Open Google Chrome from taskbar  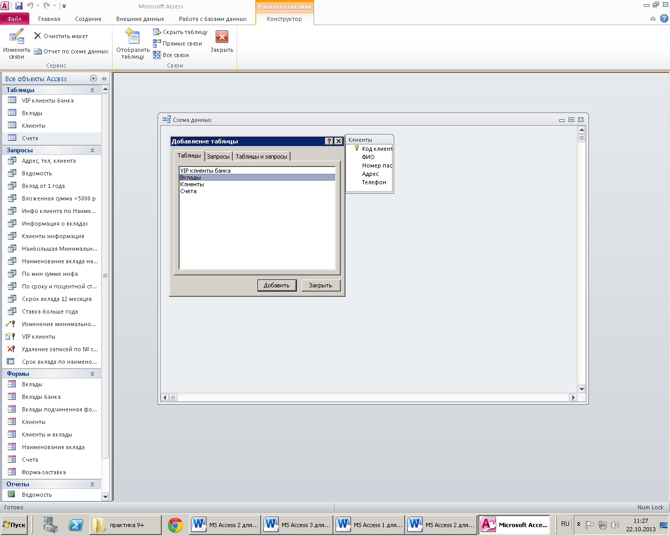point(175,525)
